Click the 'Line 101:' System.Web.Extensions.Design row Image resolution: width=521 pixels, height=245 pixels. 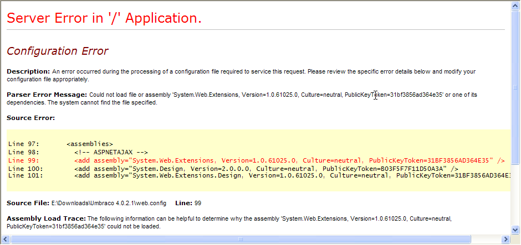pyautogui.click(x=259, y=175)
